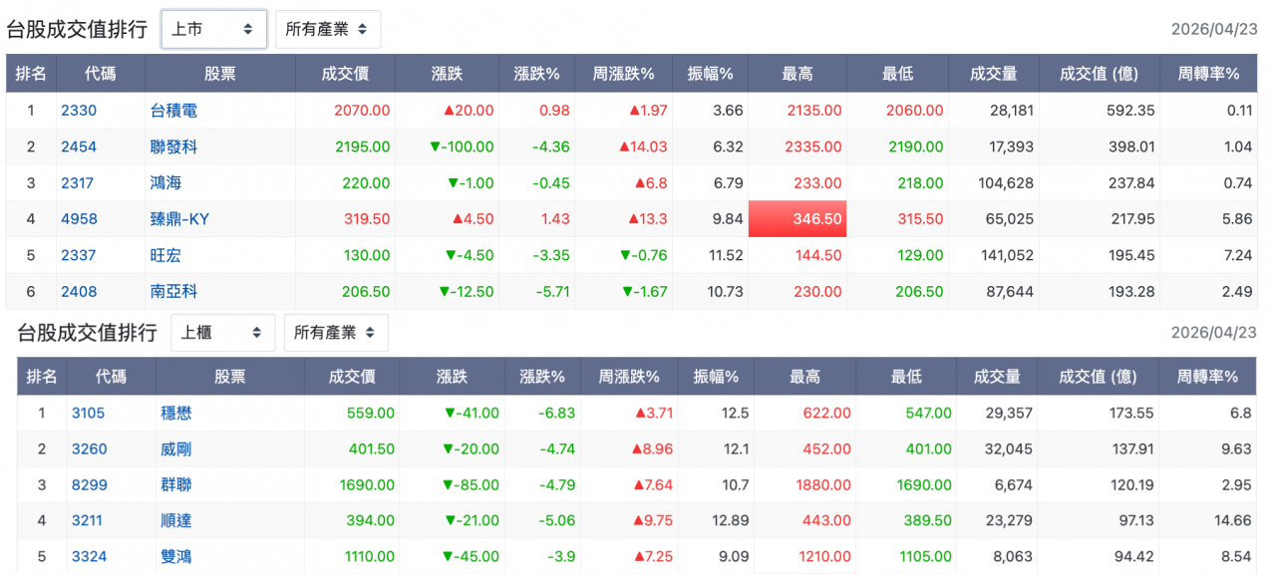Expand 所有產業 dropdown beside 上市
Image resolution: width=1276 pixels, height=574 pixels.
click(327, 30)
